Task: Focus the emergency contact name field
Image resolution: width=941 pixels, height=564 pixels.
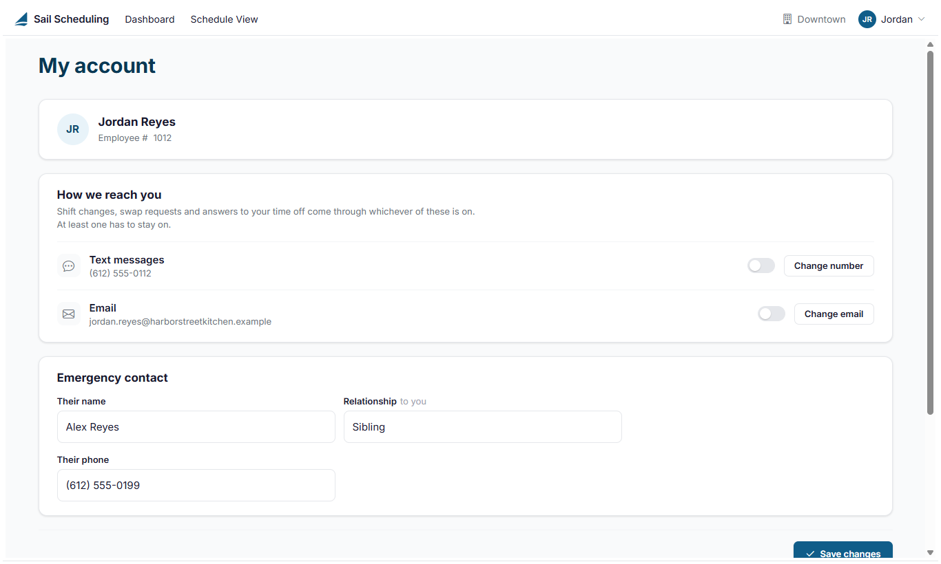Action: point(196,427)
